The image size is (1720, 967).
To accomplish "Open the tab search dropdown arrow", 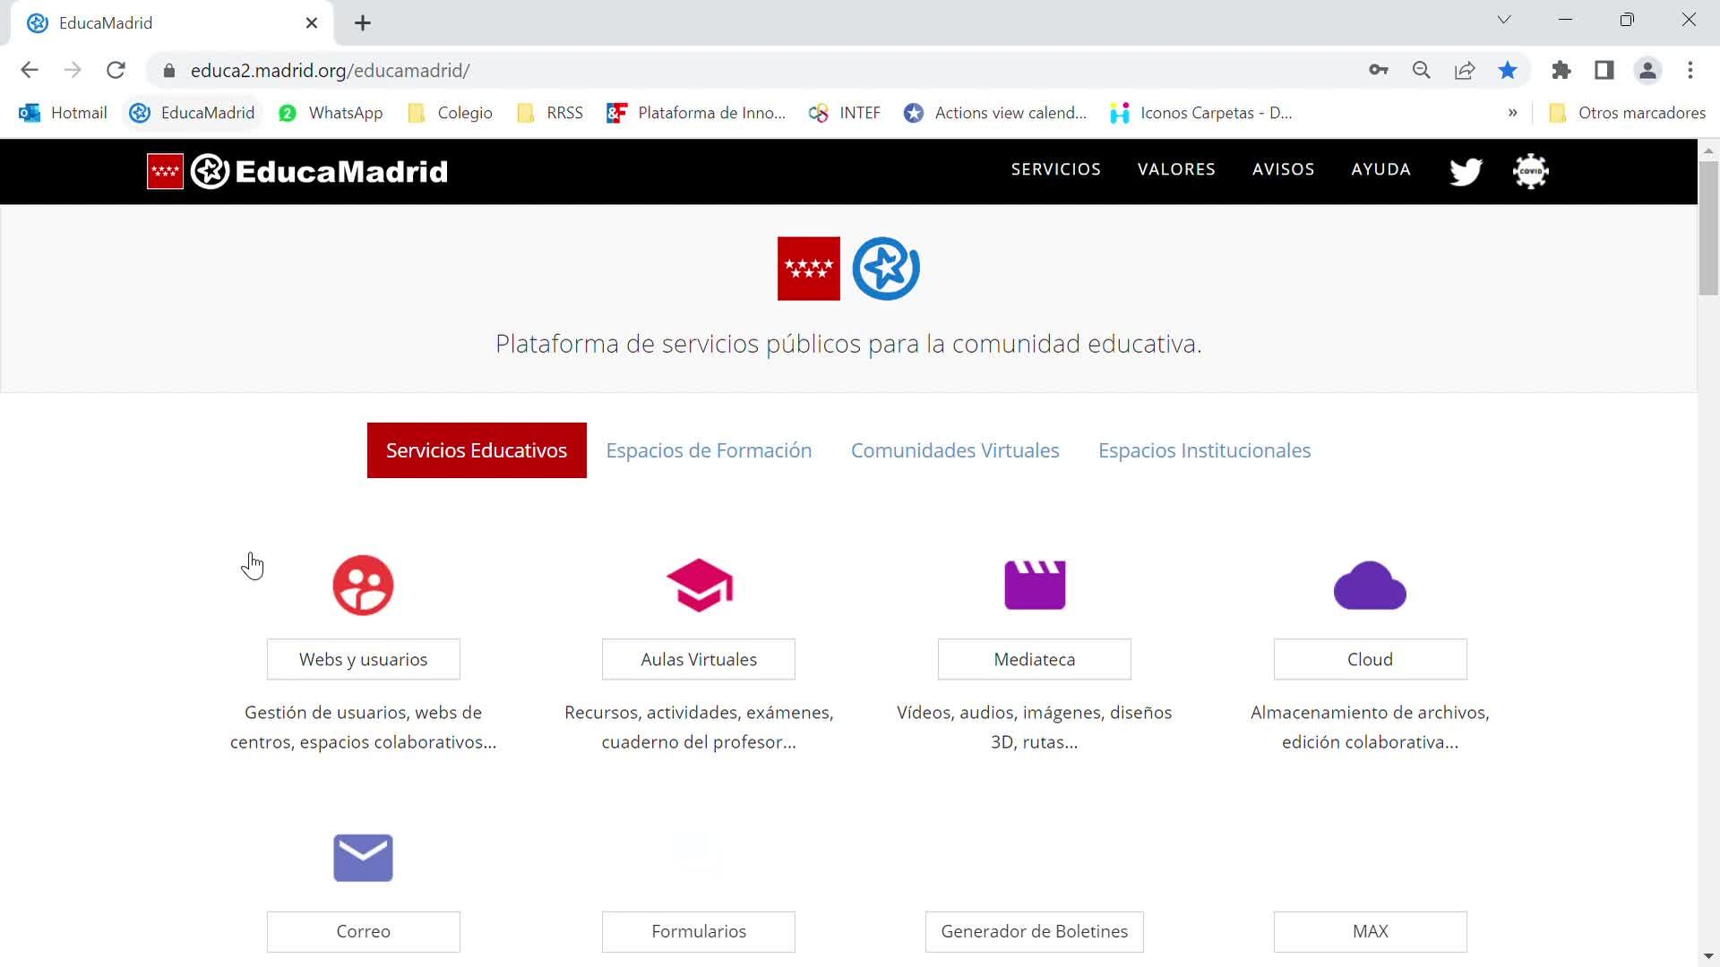I will [1504, 20].
